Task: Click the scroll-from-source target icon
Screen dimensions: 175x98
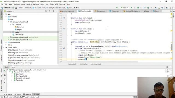Action: click(x=46, y=11)
